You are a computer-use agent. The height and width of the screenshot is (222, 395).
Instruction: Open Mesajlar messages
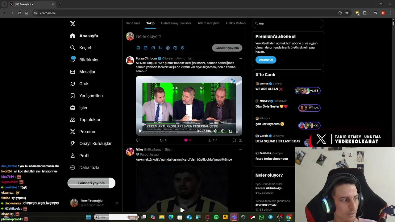[83, 72]
